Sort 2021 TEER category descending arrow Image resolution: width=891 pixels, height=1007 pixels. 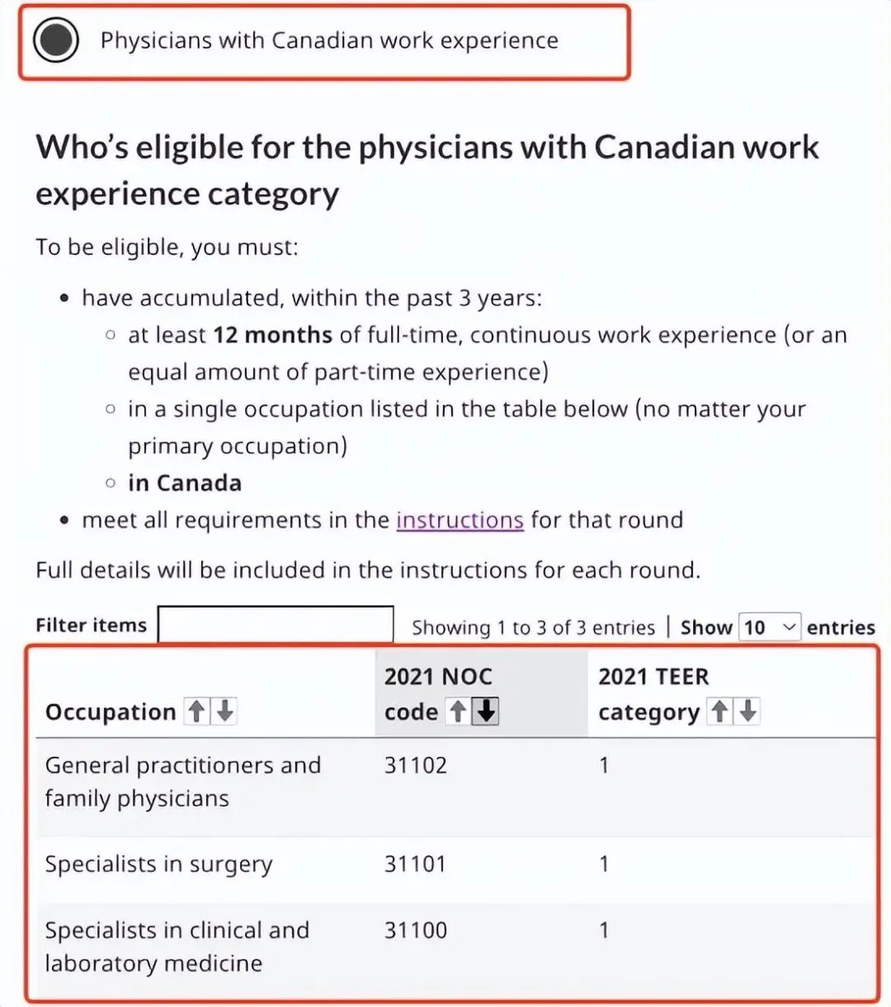pos(747,711)
